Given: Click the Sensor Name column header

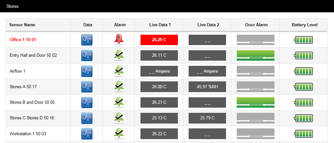Looking at the screenshot, I should click(22, 25).
